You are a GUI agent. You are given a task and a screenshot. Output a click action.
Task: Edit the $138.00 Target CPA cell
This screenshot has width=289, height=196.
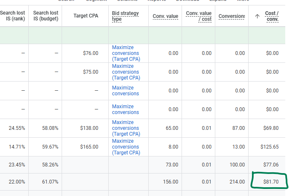point(89,128)
